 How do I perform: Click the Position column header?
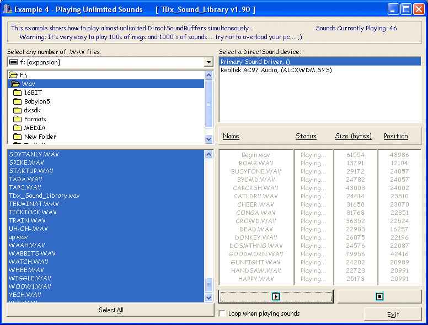point(396,136)
